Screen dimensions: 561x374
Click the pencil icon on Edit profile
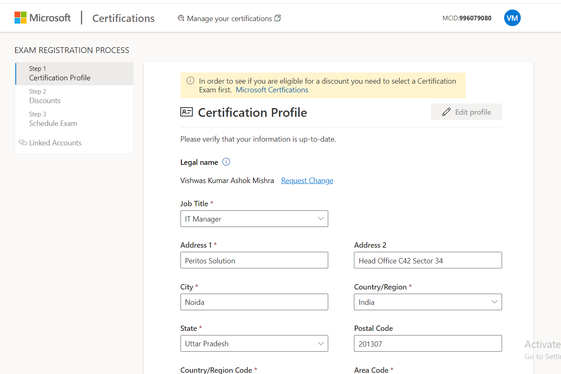(446, 112)
